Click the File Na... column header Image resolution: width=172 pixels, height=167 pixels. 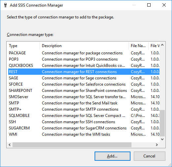(138, 46)
